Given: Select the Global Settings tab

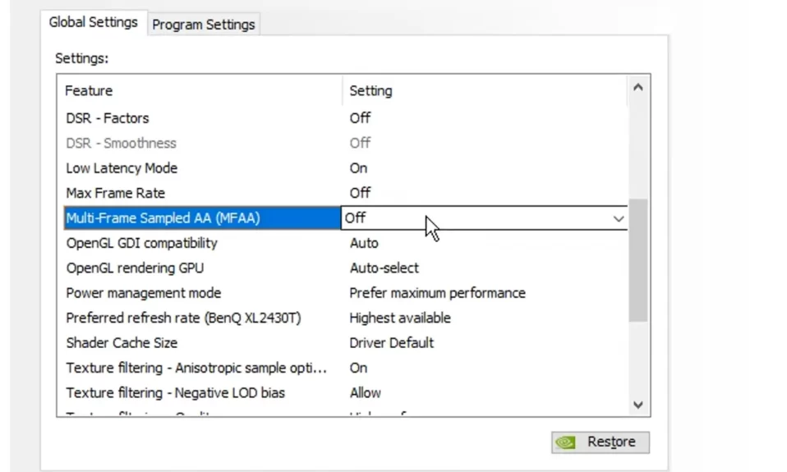Looking at the screenshot, I should [94, 22].
